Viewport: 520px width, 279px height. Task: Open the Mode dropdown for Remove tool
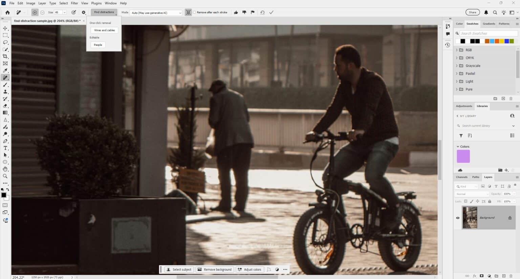coord(156,13)
